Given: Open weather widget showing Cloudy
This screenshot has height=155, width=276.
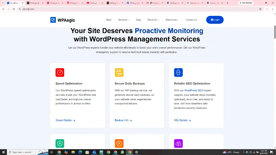Looking at the screenshot, I should tap(231, 152).
